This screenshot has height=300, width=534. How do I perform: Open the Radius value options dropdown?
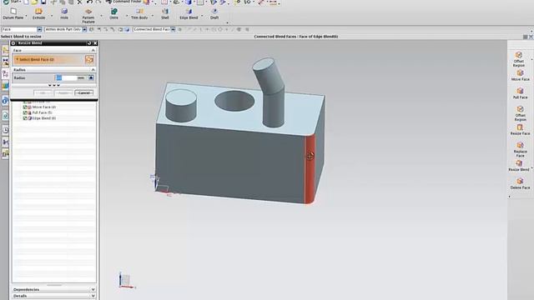pos(91,77)
